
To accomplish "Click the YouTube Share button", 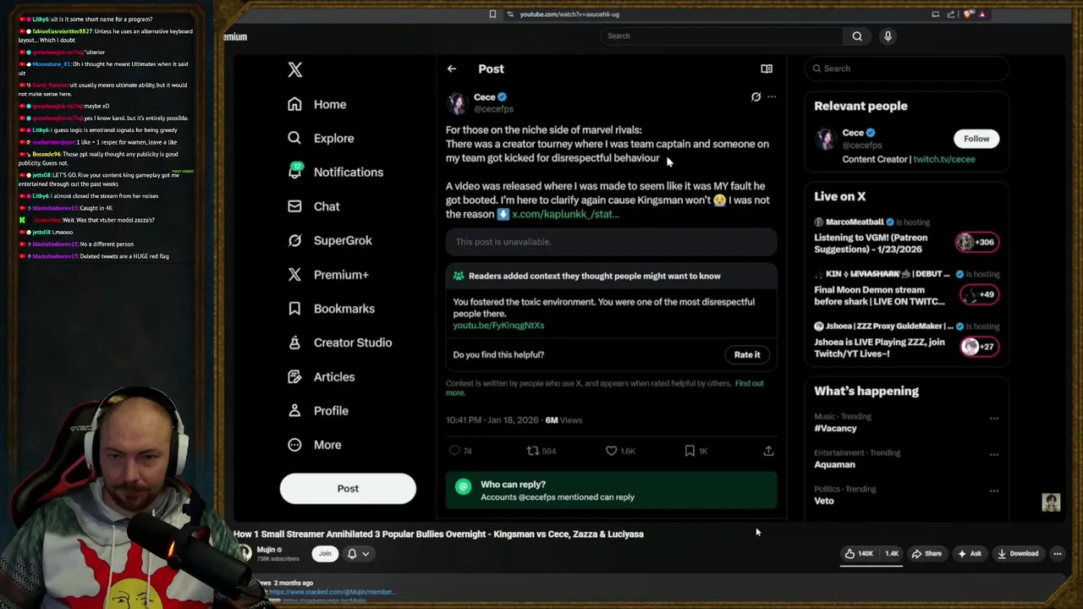I will click(x=926, y=554).
